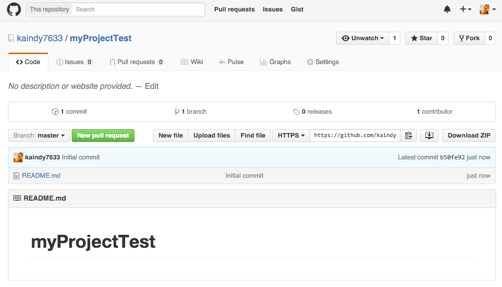
Task: Open the notifications bell
Action: point(447,9)
